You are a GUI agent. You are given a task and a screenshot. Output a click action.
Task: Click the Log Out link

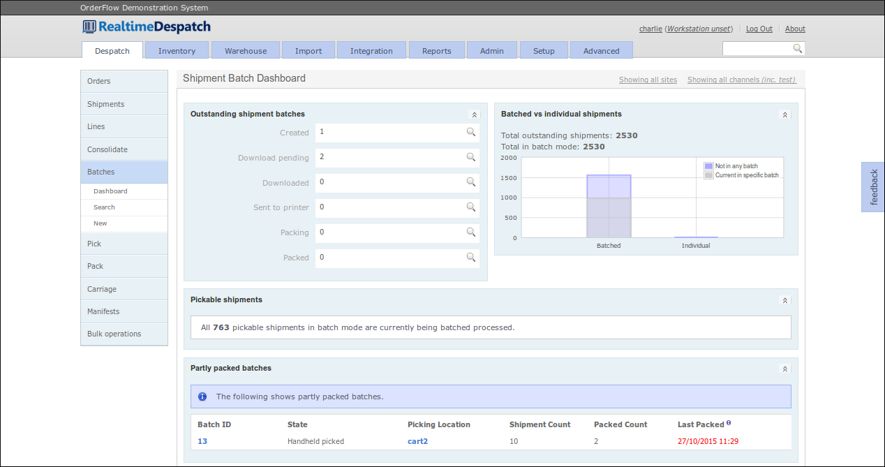pyautogui.click(x=759, y=29)
